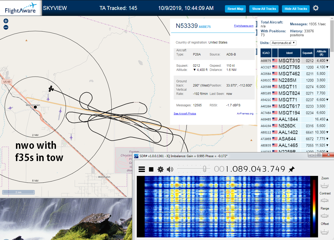Select the MSQT310 aircraft row
Image resolution: width=334 pixels, height=240 pixels.
click(x=295, y=60)
